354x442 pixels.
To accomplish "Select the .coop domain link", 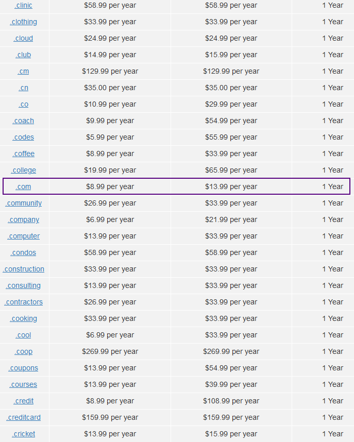I will pos(23,351).
